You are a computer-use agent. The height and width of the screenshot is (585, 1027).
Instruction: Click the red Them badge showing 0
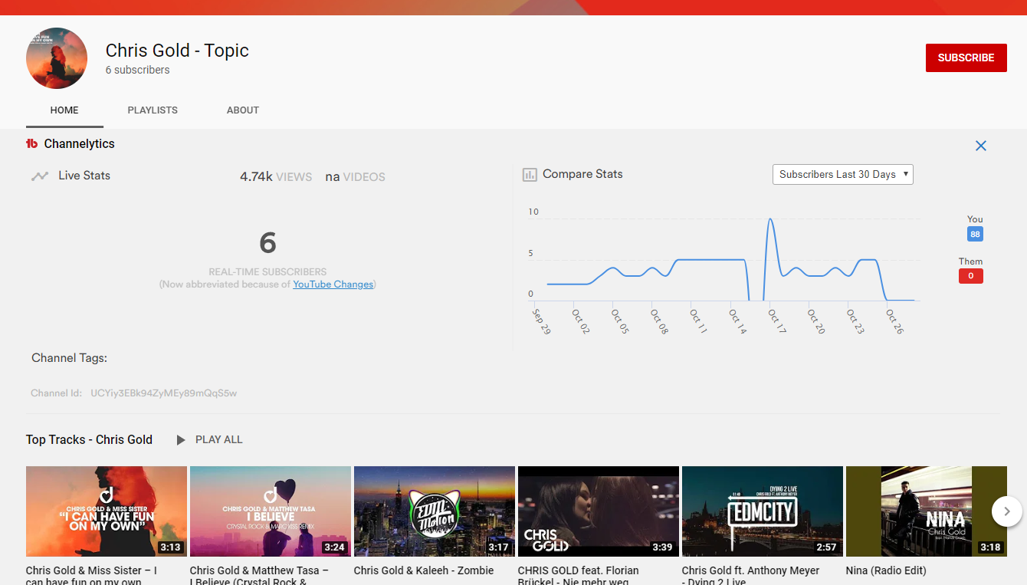click(x=971, y=276)
